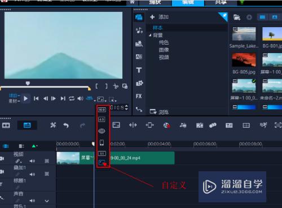282x208 pixels.
Task: Open the resize/crop mode dropdown
Action: pyautogui.click(x=112, y=99)
